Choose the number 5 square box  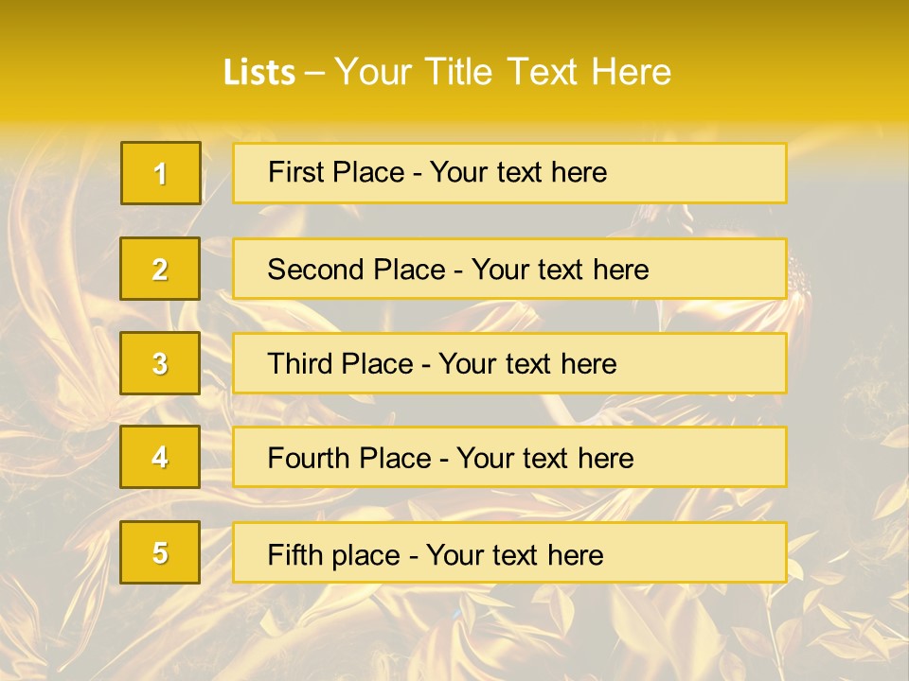(x=160, y=552)
